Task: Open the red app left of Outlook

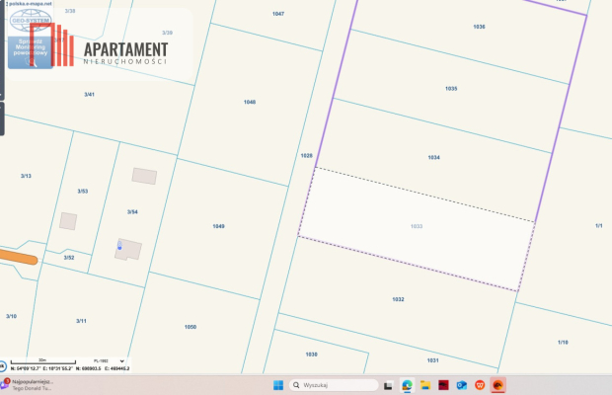Action: 443,384
